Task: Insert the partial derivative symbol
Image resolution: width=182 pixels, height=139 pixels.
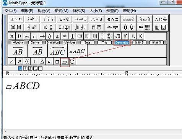Action: click(50, 36)
